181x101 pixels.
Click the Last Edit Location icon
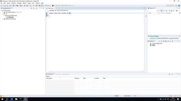(67, 6)
